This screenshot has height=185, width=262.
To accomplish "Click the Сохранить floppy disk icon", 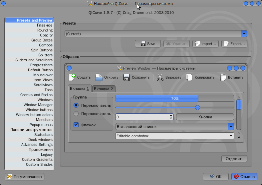I will pos(127,77).
